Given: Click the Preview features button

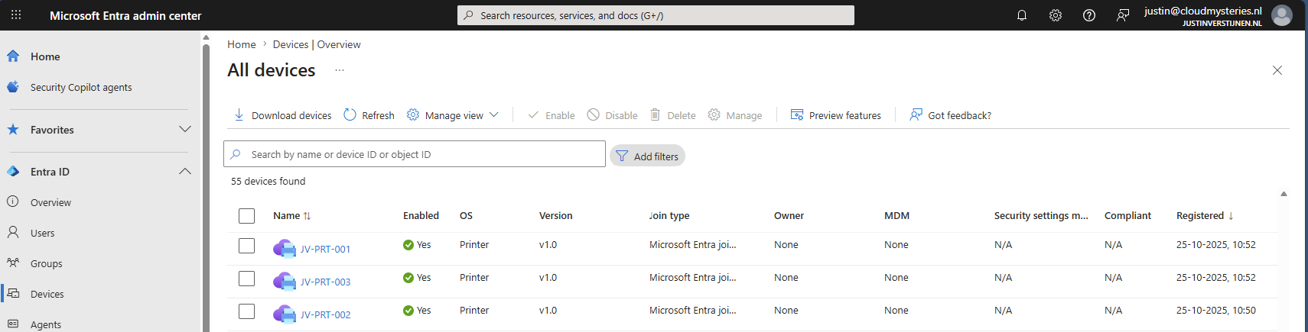Looking at the screenshot, I should [x=835, y=115].
